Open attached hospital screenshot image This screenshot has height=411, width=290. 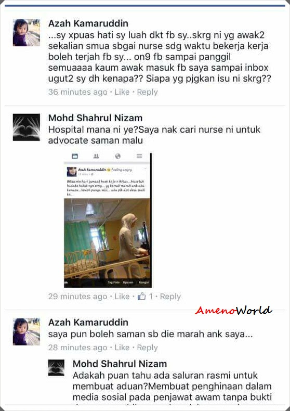pos(108,220)
